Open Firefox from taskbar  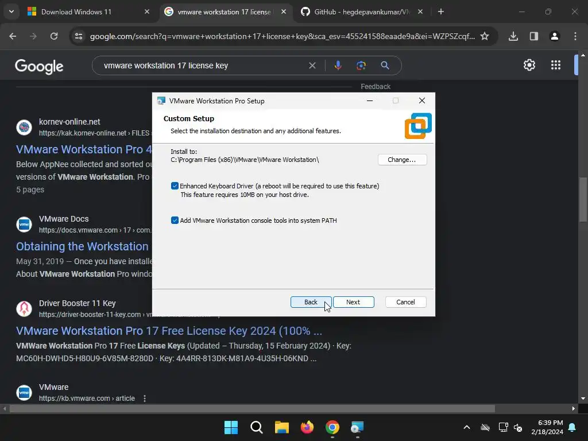click(x=307, y=427)
